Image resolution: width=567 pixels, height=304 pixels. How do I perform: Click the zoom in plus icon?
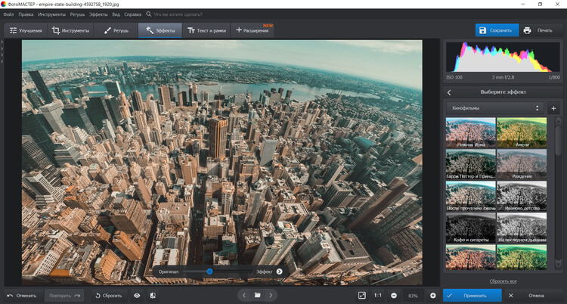432,295
